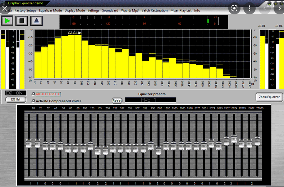Screen dimensions: 284x187
Task: Click the 80 Hz equalizer slider knob
Action: click(75, 148)
